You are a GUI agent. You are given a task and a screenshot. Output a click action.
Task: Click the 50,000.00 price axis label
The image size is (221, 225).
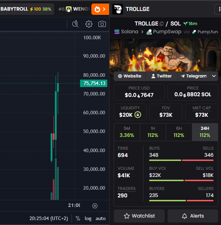(x=94, y=132)
